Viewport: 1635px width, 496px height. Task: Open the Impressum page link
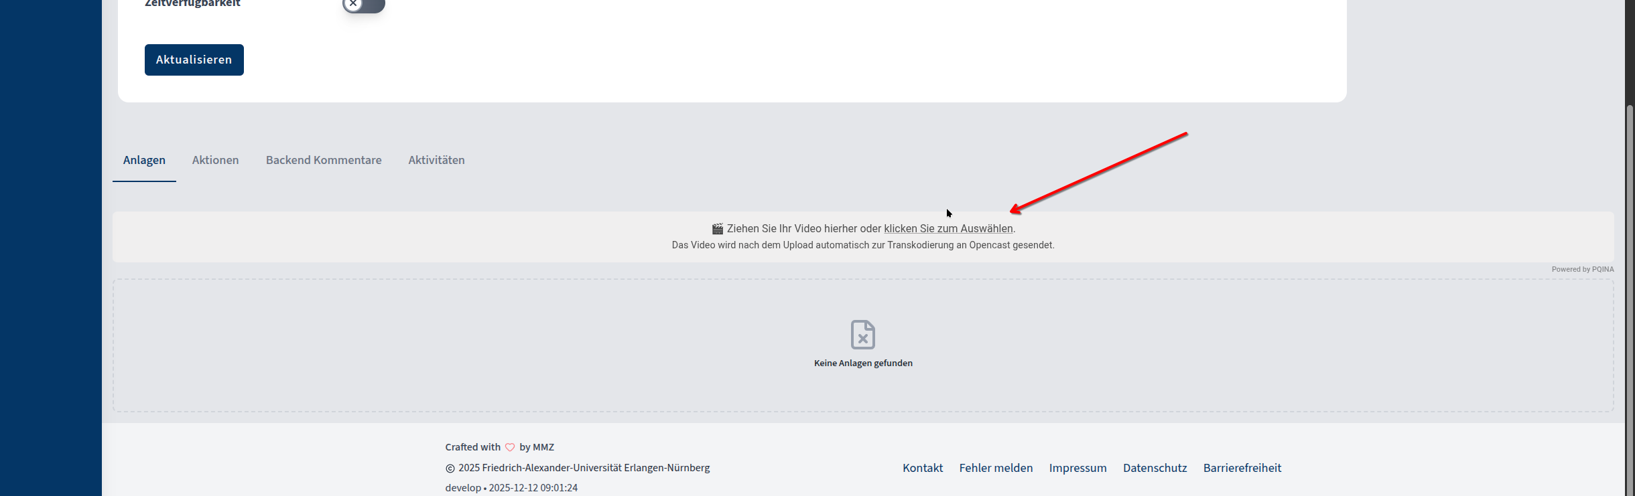point(1077,468)
